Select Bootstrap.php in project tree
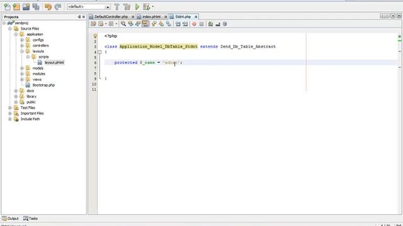 point(43,85)
